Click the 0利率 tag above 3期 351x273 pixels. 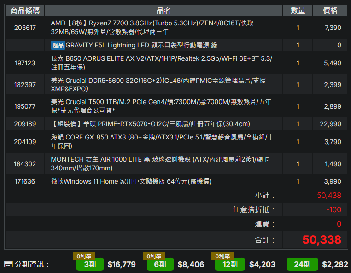coord(84,256)
